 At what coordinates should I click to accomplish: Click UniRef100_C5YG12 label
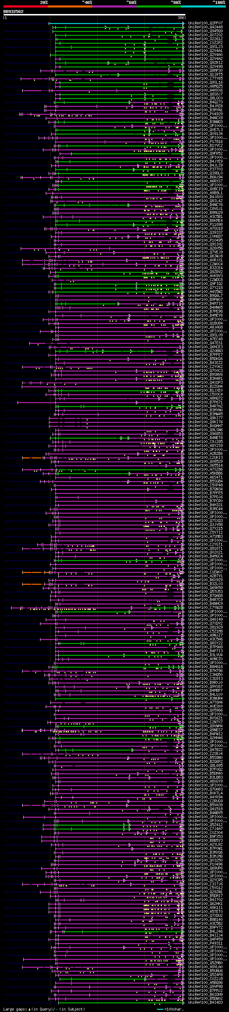pos(205,888)
